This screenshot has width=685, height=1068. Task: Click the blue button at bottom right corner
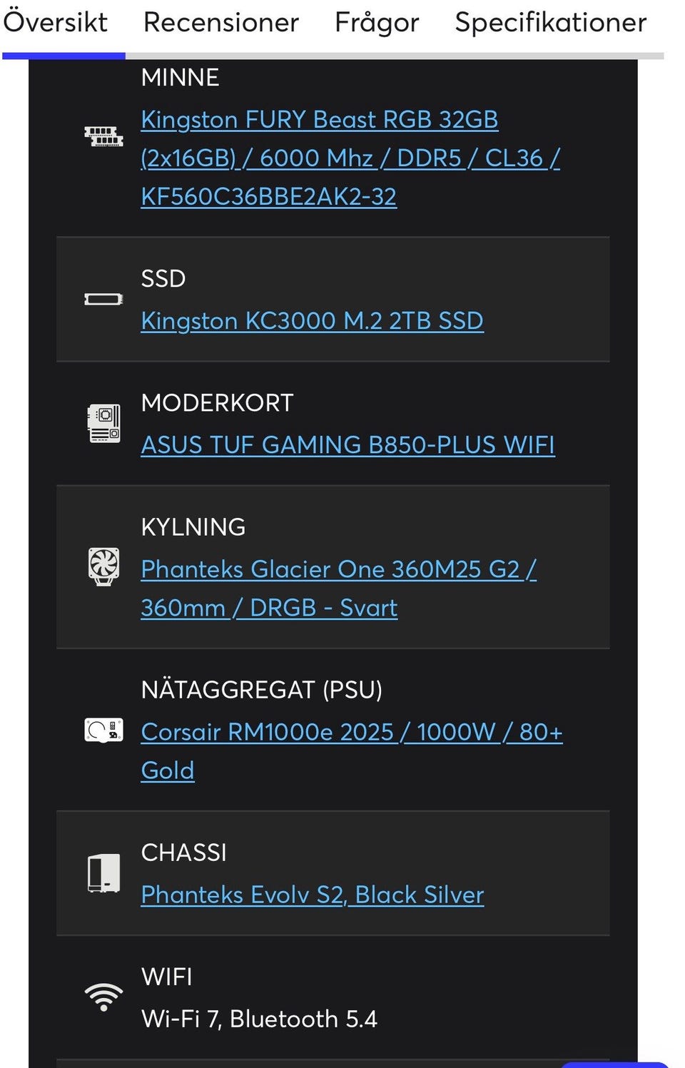(615, 1064)
